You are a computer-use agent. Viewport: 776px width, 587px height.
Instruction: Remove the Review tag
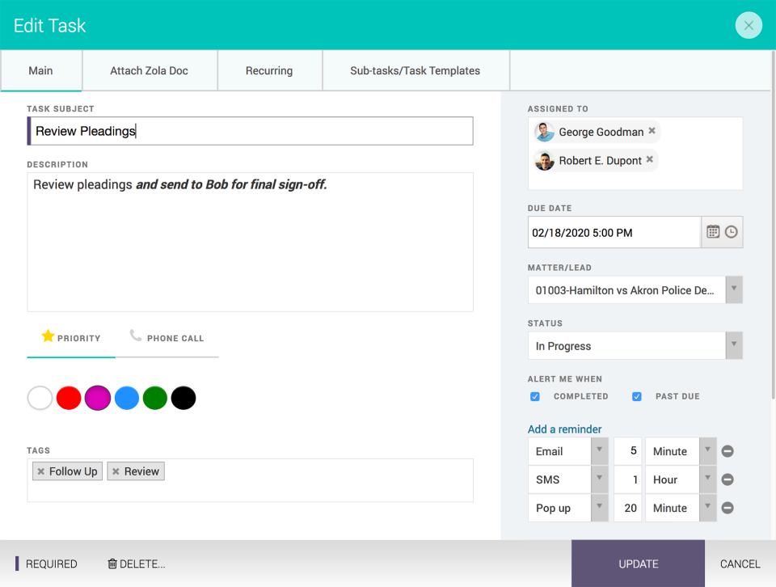click(x=118, y=471)
